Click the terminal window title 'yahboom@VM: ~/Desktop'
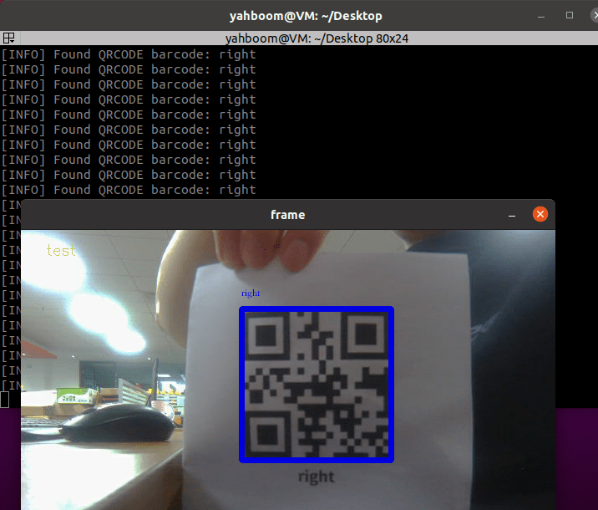Screen dimensions: 598x510 [x=306, y=16]
